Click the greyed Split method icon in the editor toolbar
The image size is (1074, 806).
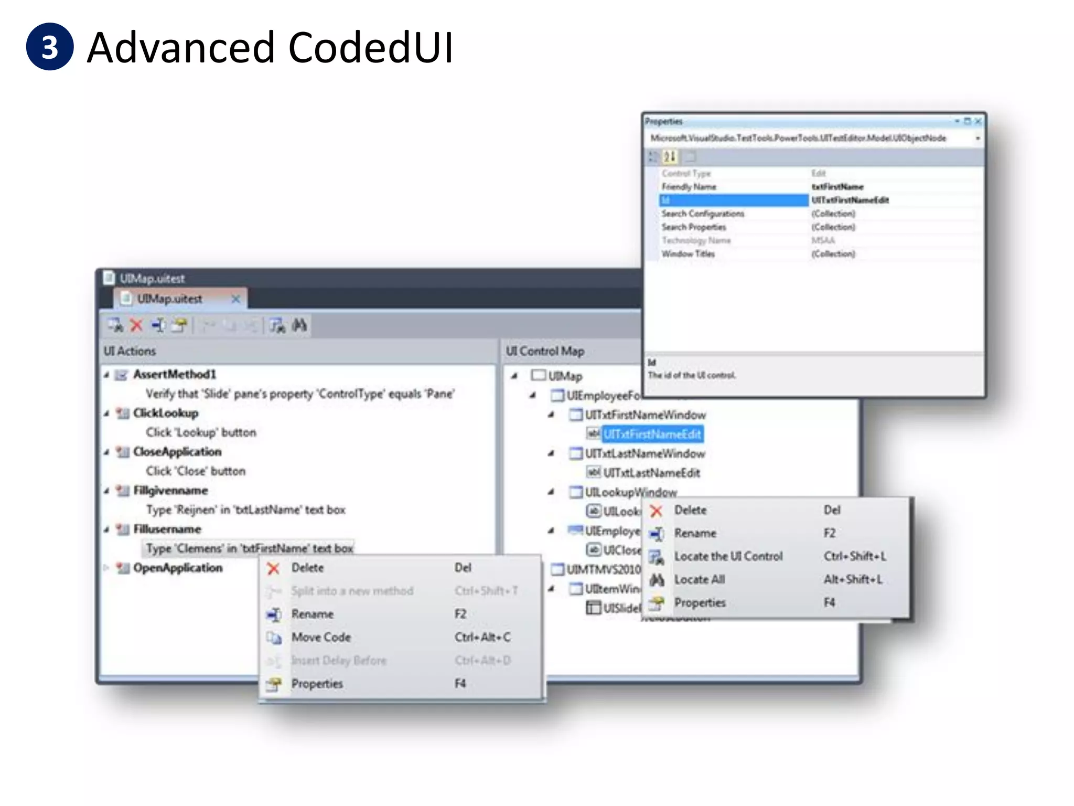[x=209, y=325]
